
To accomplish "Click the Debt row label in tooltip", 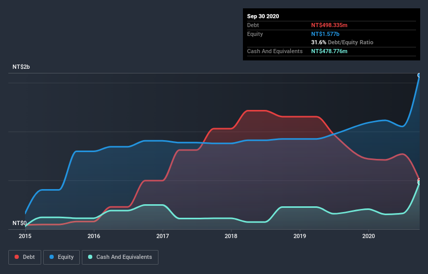I will [x=253, y=25].
